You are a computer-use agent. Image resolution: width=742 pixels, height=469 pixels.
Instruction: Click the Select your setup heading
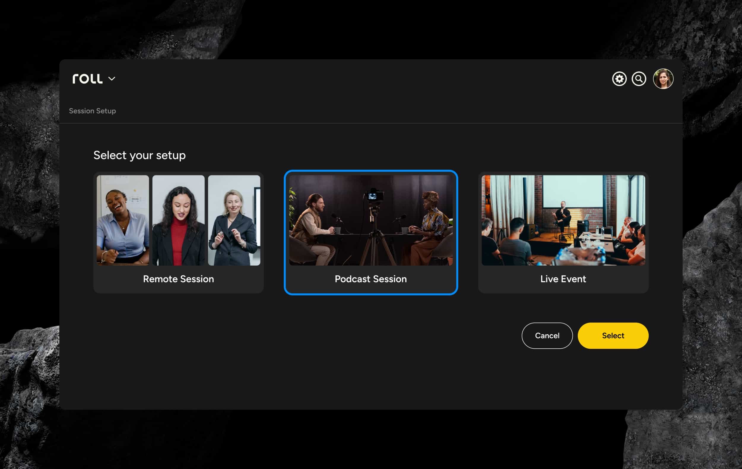139,155
